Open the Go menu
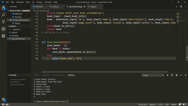The image size is (188, 106). 33,2
